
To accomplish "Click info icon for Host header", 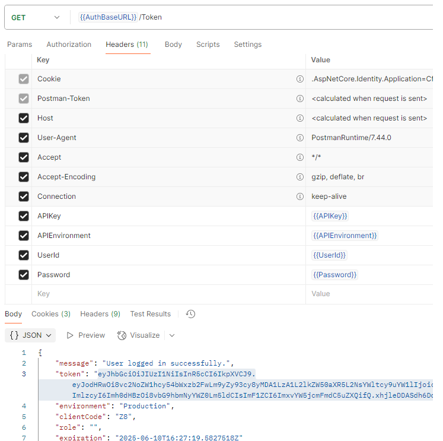I will pyautogui.click(x=299, y=118).
